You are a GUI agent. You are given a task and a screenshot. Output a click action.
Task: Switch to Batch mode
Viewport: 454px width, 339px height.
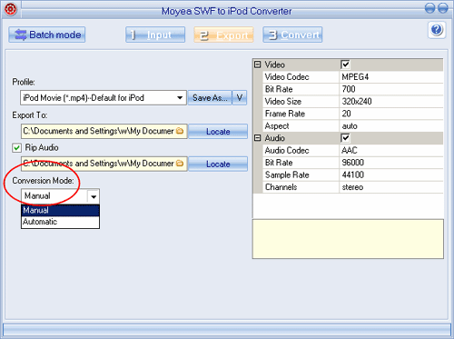(47, 35)
